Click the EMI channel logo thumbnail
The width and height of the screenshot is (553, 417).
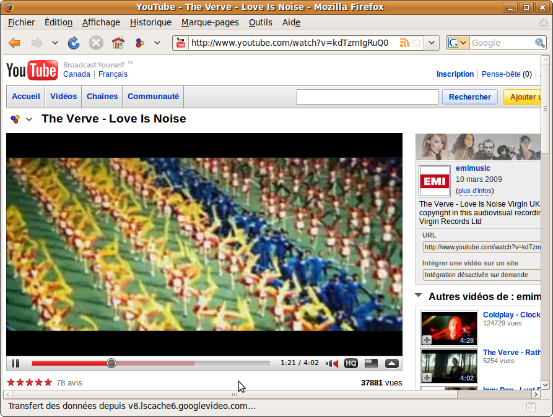pyautogui.click(x=435, y=181)
